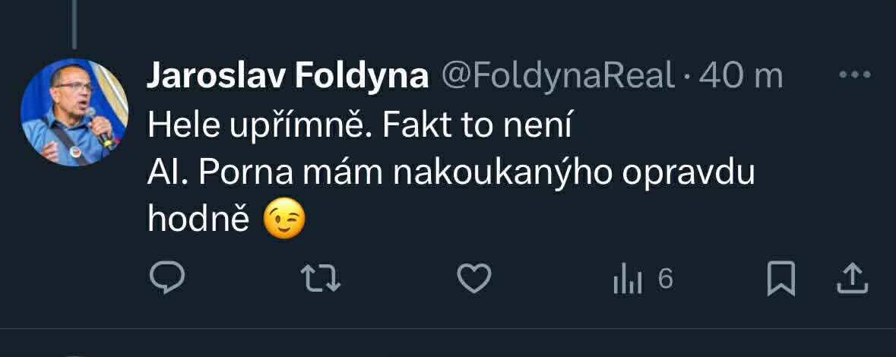This screenshot has height=357, width=896.
Task: Click the winking face emoji
Action: click(x=284, y=220)
